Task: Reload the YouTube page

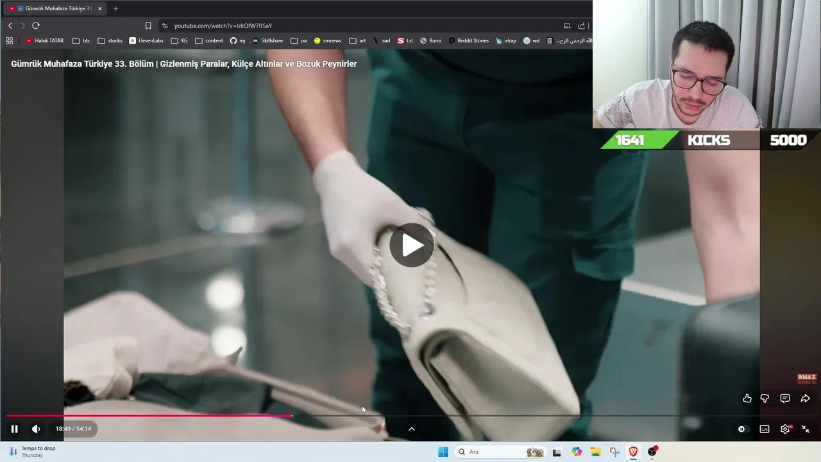Action: (x=36, y=26)
